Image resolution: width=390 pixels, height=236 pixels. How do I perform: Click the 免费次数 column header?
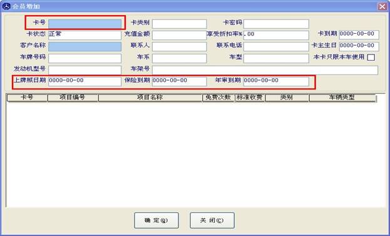(x=218, y=98)
